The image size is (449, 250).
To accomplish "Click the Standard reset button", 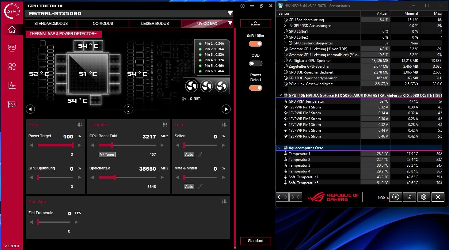I will click(x=256, y=241).
